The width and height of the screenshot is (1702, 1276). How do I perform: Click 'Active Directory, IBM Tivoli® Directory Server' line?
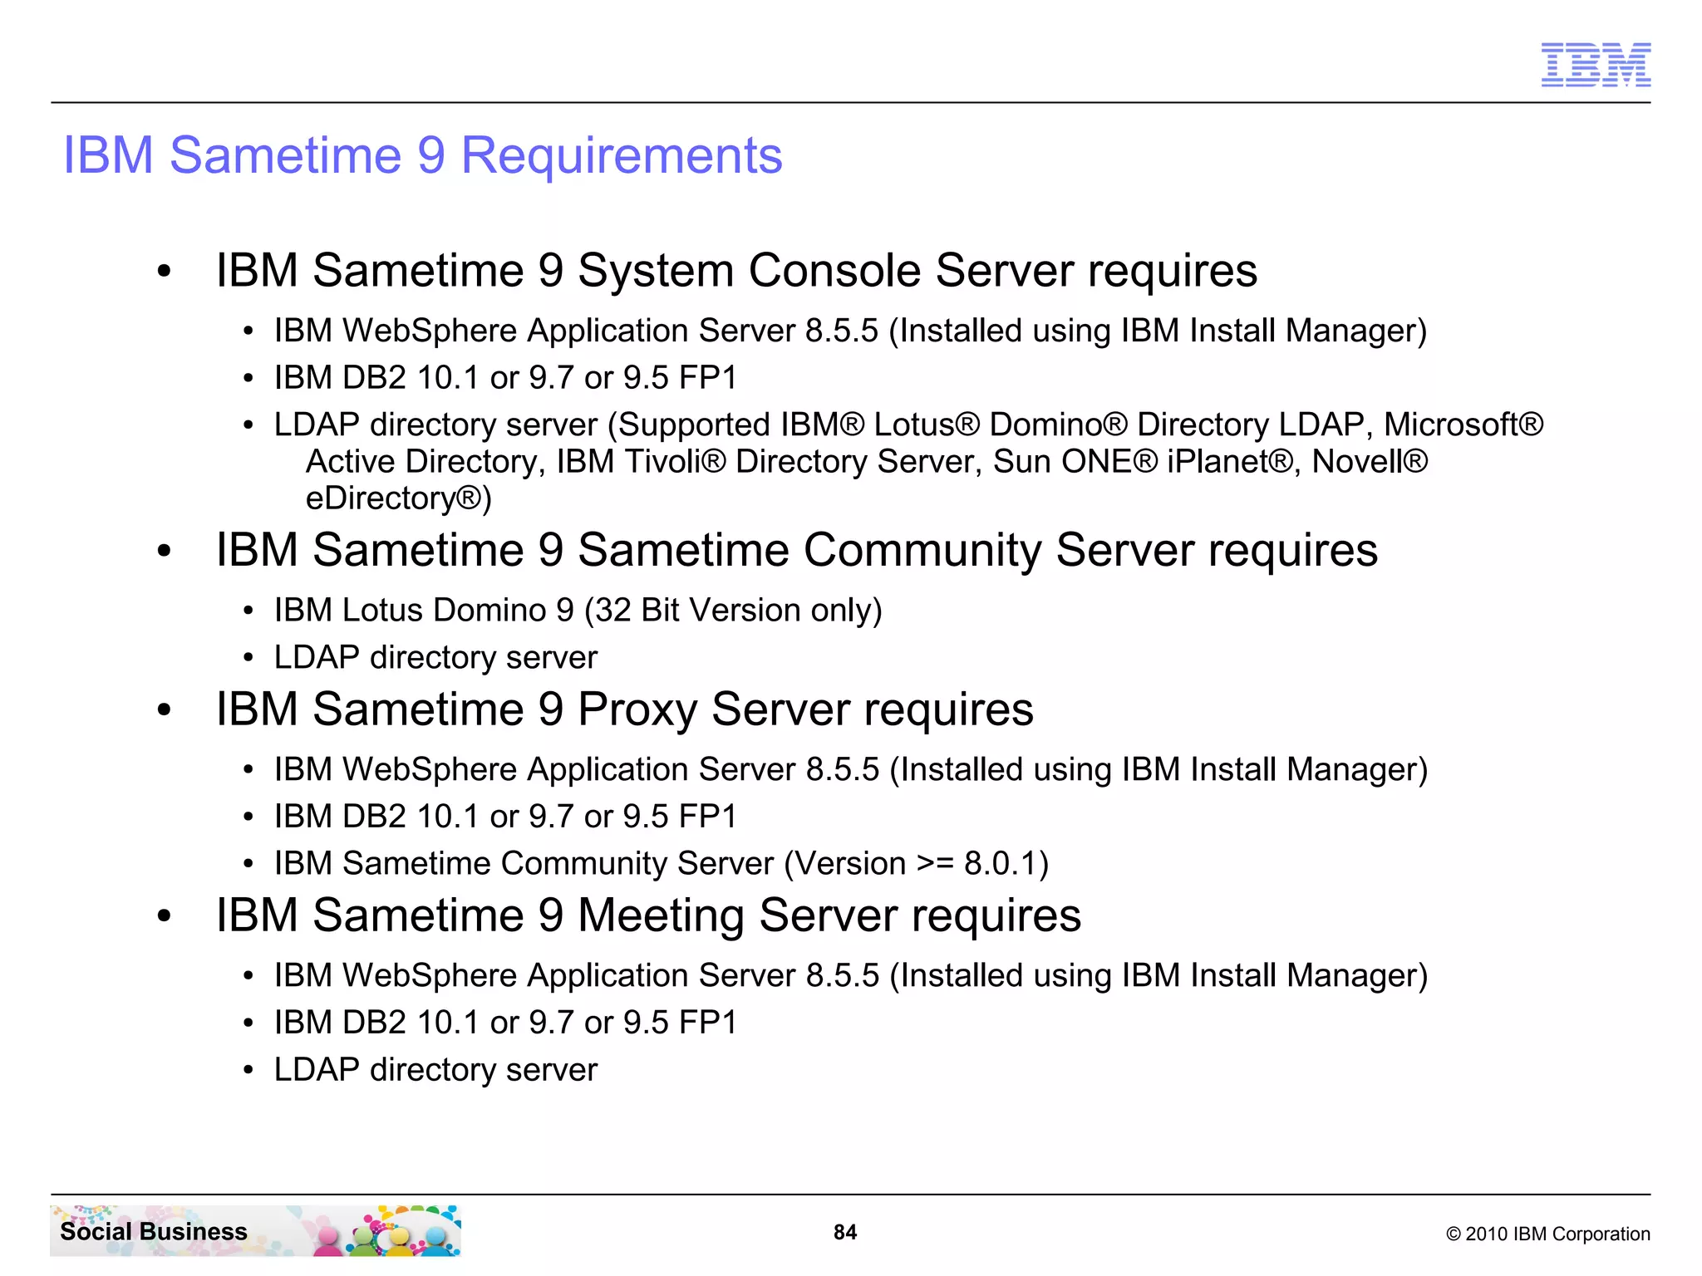pos(867,462)
